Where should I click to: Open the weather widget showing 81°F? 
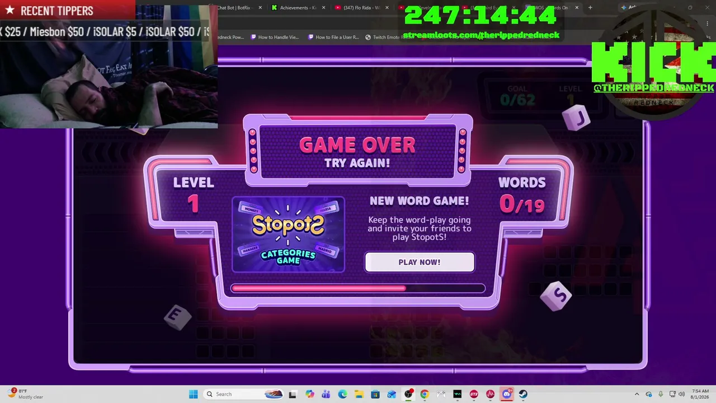(x=26, y=394)
